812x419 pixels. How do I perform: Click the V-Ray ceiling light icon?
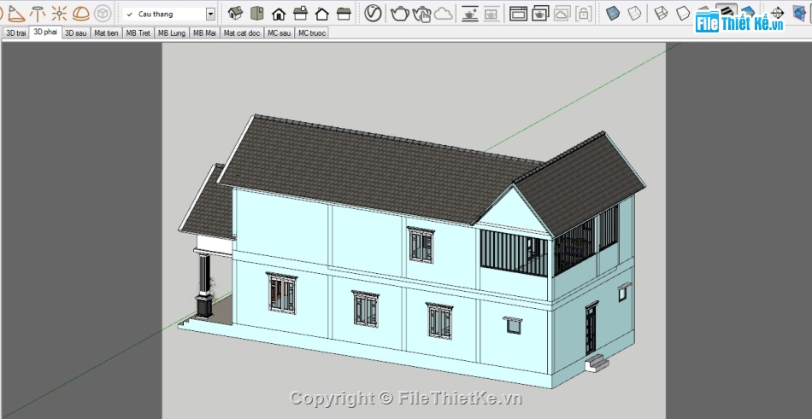(x=38, y=14)
